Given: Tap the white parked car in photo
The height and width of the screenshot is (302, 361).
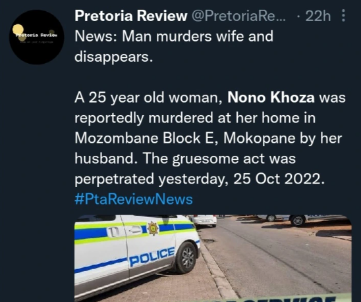Looking at the screenshot, I should (204, 220).
